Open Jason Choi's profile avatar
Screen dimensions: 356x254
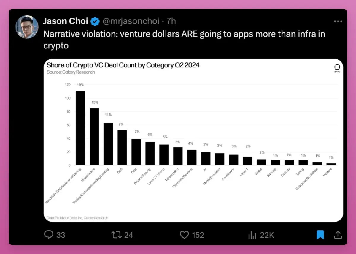(27, 27)
